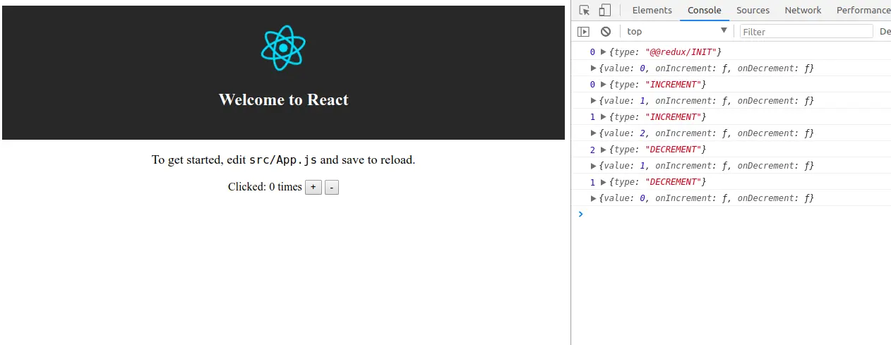Focus the console Filter field
Image resolution: width=891 pixels, height=345 pixels.
(806, 32)
